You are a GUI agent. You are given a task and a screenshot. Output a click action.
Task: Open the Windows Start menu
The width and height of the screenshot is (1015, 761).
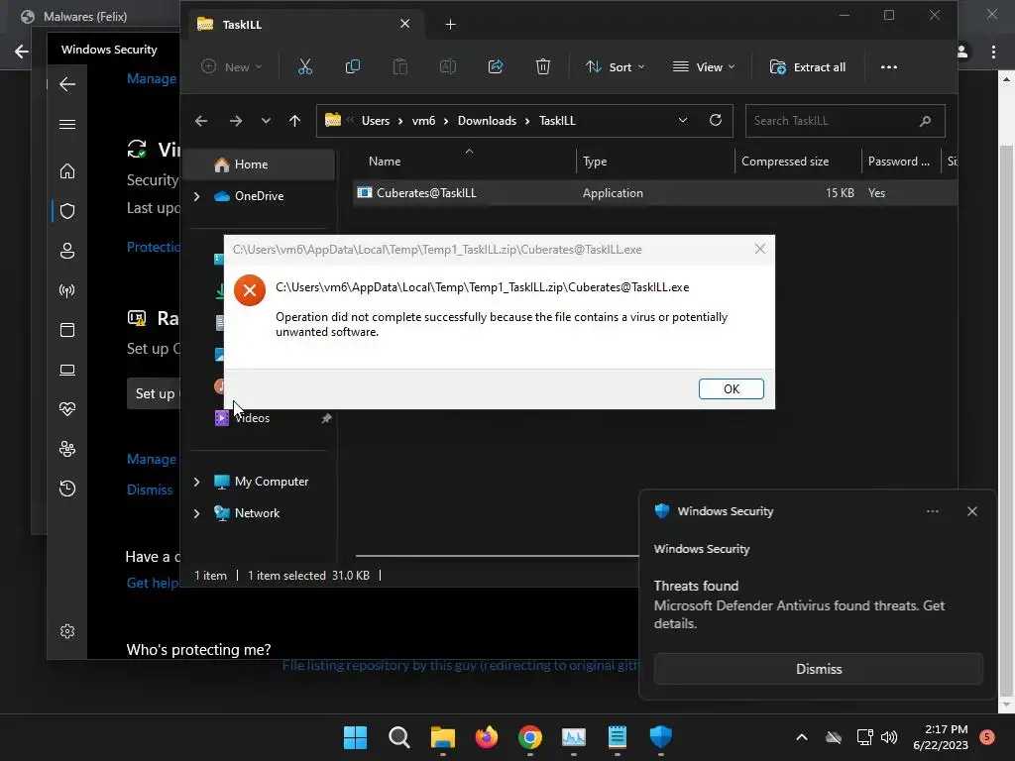355,737
